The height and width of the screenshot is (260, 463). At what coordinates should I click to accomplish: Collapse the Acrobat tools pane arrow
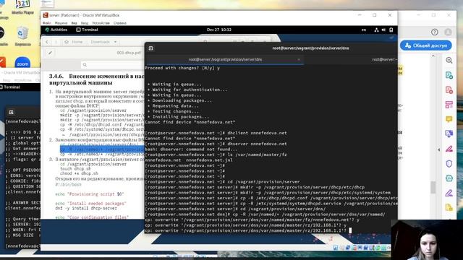439,149
